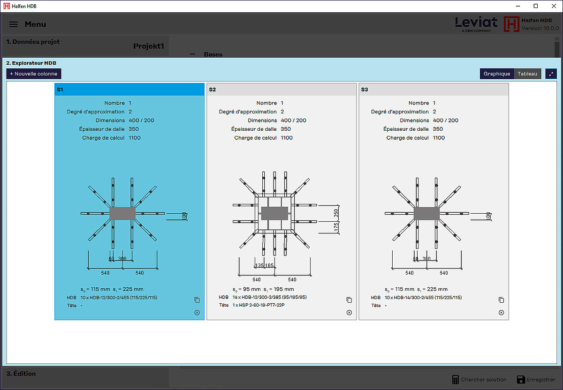This screenshot has width=563, height=390.
Task: Click S1 Dimensions value 400 / 200
Action: [141, 120]
